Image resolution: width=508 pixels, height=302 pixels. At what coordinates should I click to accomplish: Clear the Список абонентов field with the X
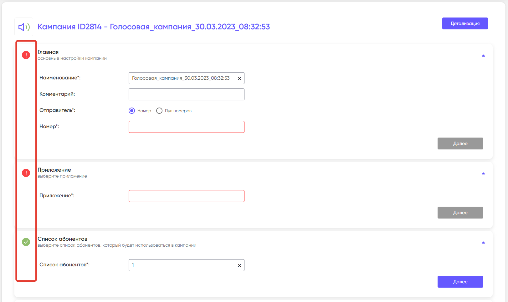239,265
